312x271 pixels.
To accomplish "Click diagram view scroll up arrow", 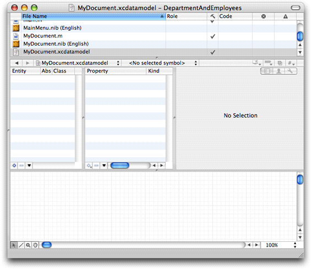I will pyautogui.click(x=300, y=230).
